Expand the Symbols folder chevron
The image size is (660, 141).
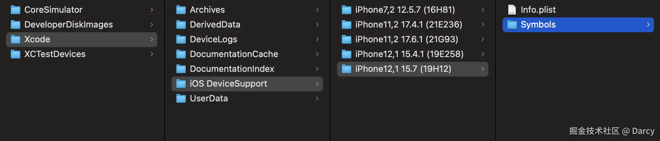pos(648,25)
